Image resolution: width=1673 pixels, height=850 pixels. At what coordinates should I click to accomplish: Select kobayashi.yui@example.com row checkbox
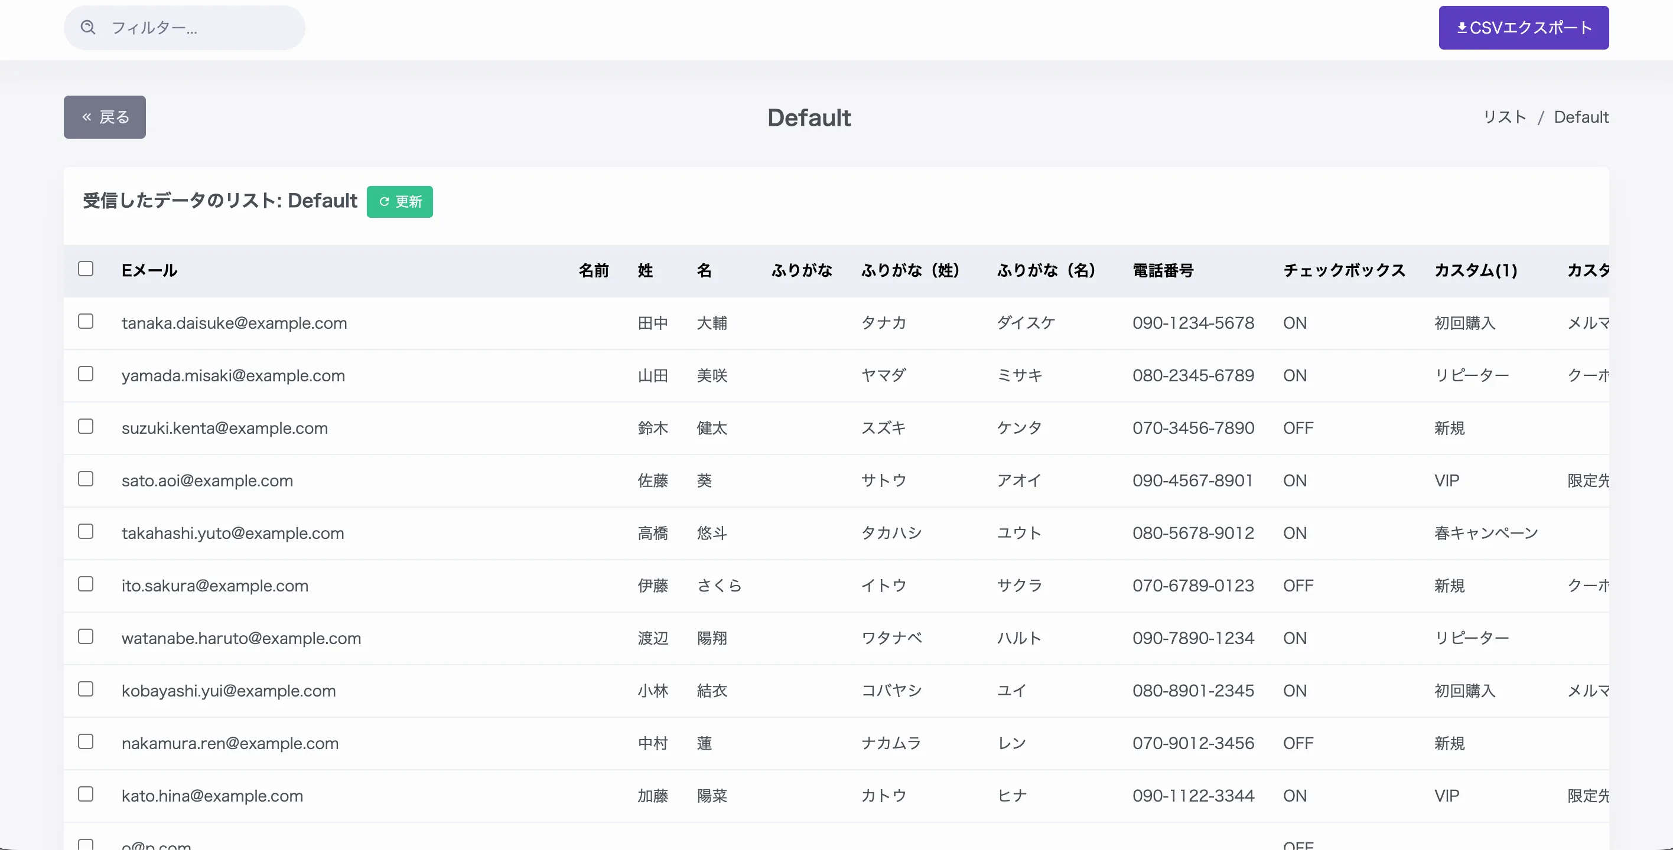[86, 689]
